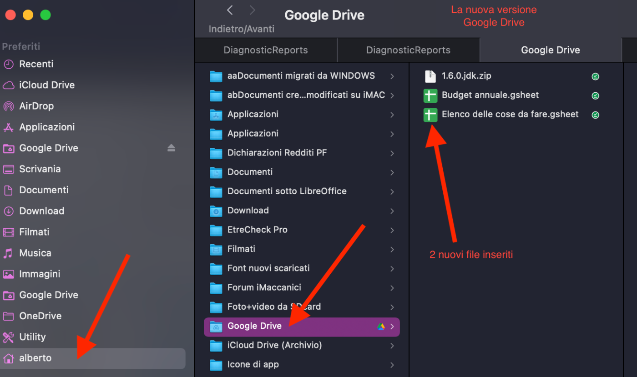Expand the Icone di app chevron
The width and height of the screenshot is (637, 377).
pyautogui.click(x=392, y=365)
